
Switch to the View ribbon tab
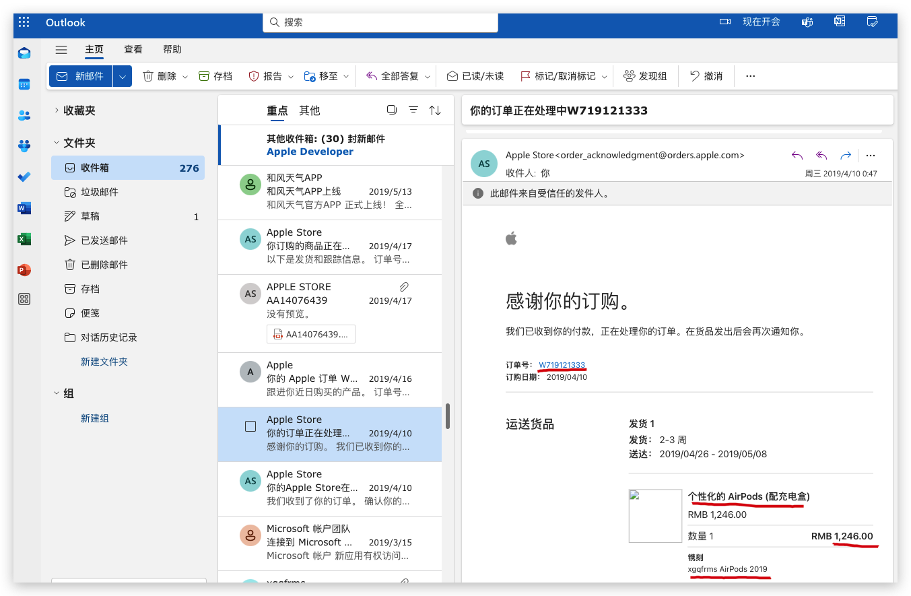tap(133, 49)
